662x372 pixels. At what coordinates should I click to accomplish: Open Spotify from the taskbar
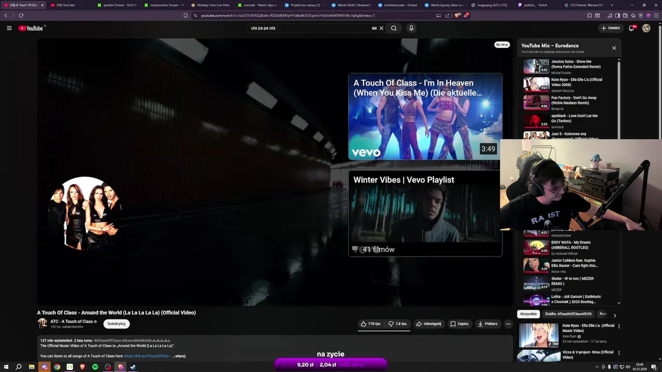[x=95, y=367]
